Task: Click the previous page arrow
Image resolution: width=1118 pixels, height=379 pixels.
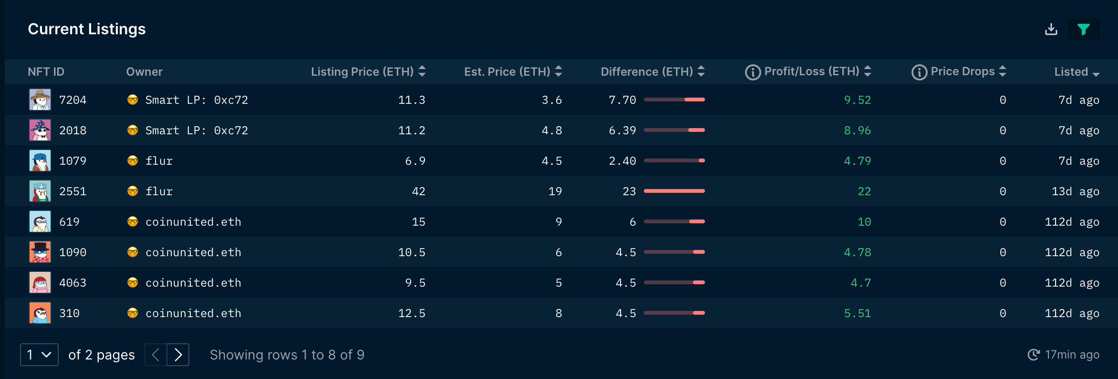Action: (155, 354)
